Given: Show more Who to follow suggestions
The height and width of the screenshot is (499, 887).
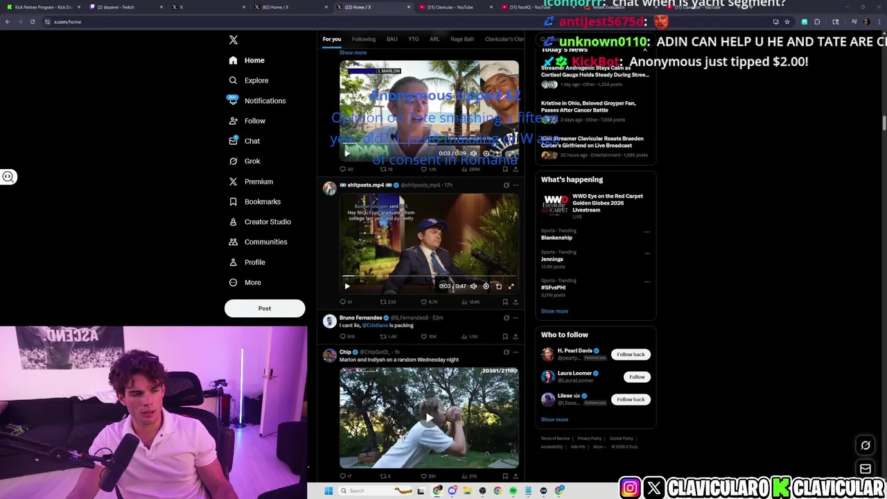Looking at the screenshot, I should (x=554, y=419).
